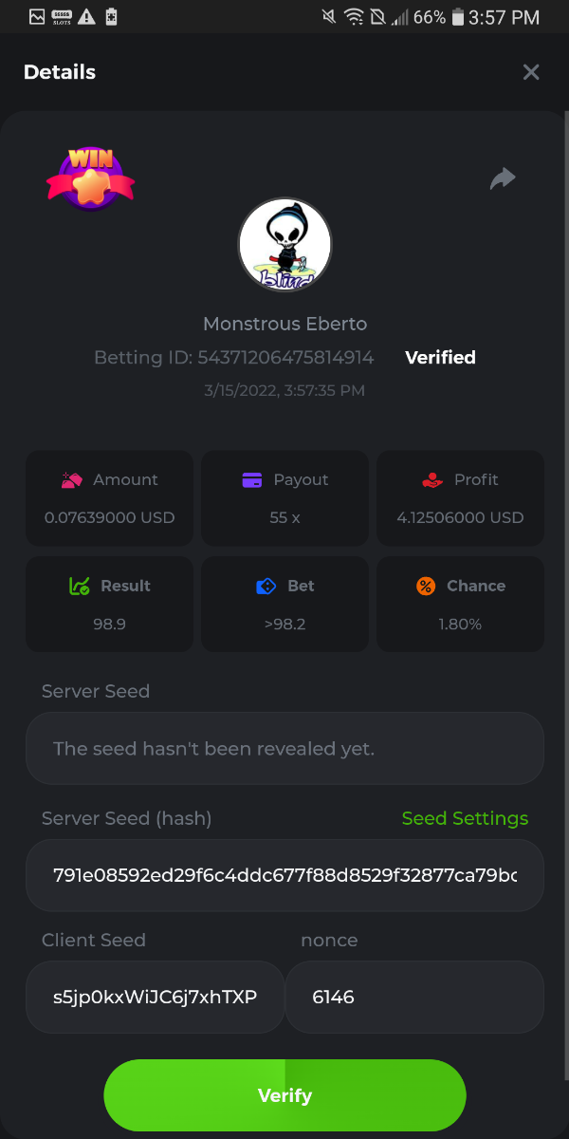
Task: Tap the Amount icon
Action: pyautogui.click(x=72, y=480)
